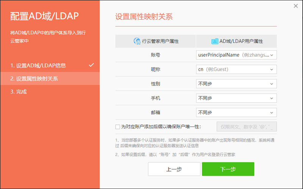Image resolution: width=303 pixels, height=189 pixels.
Task: Expand the 昵称 cn attribute dropdown
Action: (236, 69)
